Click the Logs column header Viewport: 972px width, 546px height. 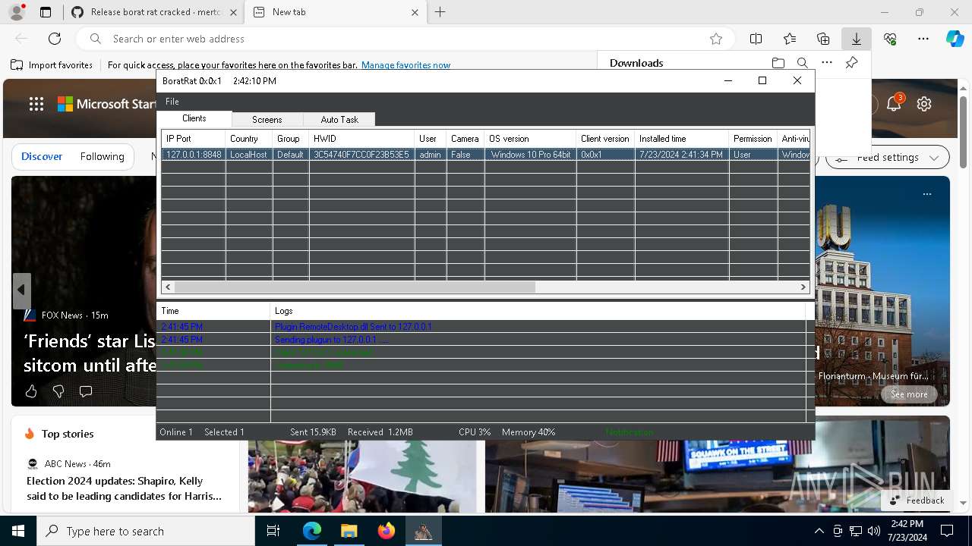[x=538, y=311]
